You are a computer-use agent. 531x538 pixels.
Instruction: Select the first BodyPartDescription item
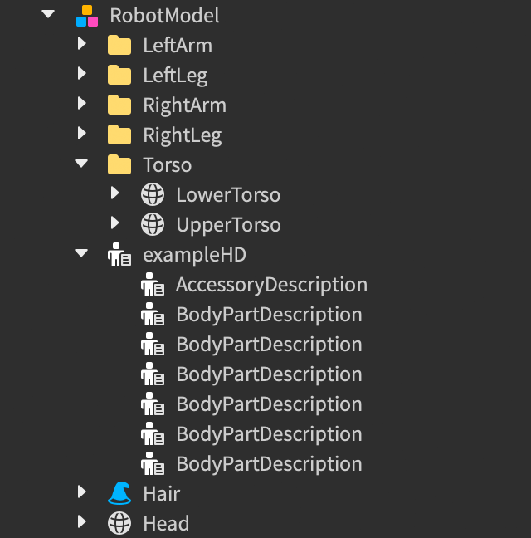pyautogui.click(x=269, y=315)
